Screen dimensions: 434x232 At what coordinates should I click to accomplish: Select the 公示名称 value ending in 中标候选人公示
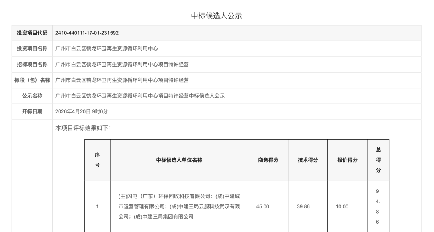point(140,96)
